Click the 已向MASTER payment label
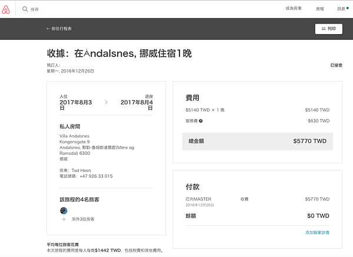 point(198,199)
